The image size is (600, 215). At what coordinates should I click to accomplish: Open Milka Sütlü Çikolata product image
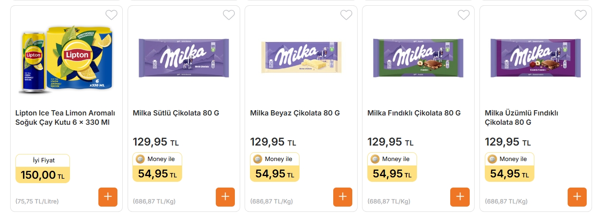point(184,57)
